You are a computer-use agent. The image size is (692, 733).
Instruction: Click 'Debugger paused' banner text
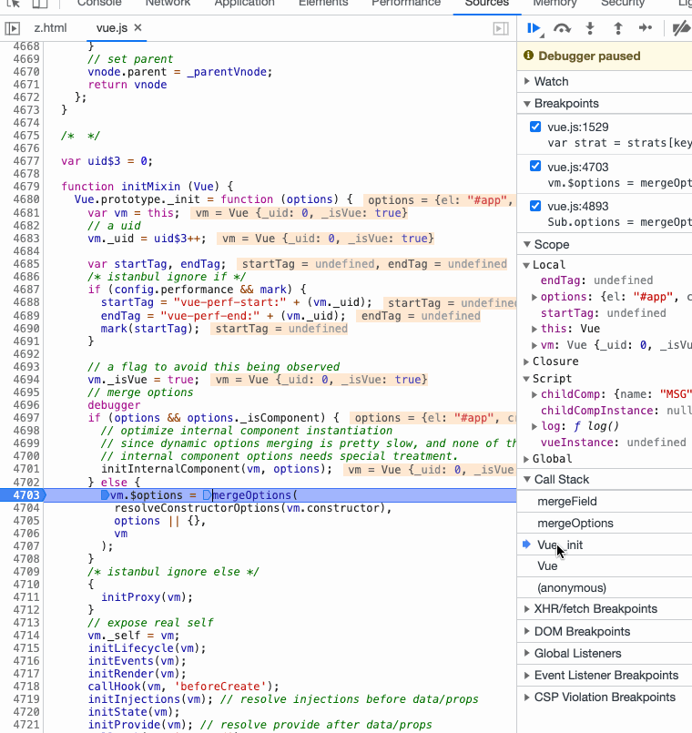(x=589, y=56)
